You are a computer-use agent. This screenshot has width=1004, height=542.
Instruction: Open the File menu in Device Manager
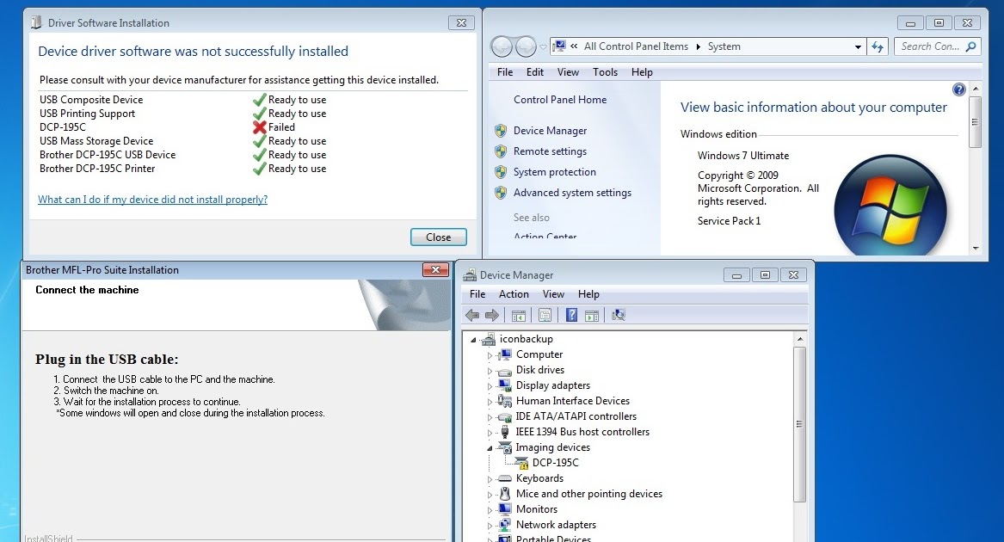click(x=477, y=294)
